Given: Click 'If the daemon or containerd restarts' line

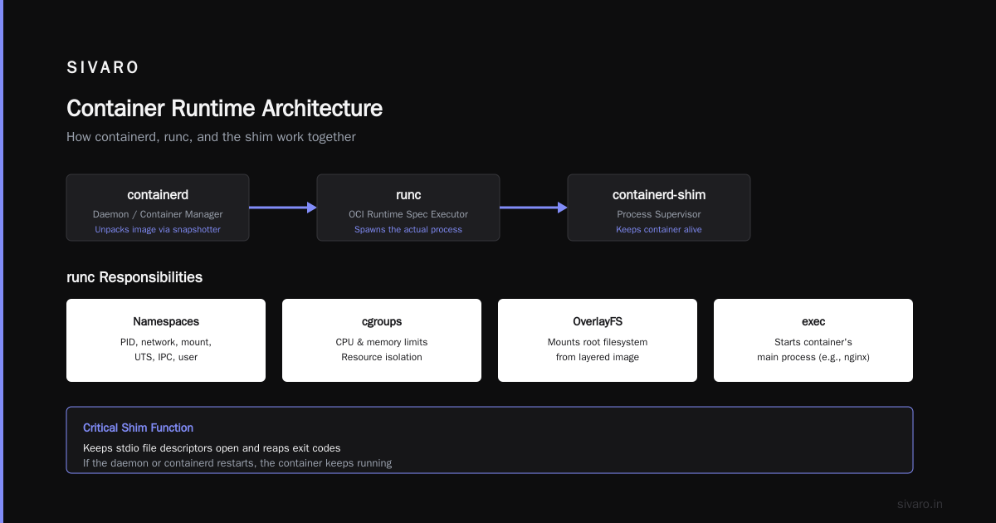Looking at the screenshot, I should pos(237,462).
